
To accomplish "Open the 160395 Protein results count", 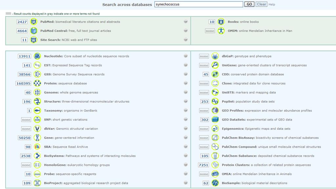I will click(23, 84).
